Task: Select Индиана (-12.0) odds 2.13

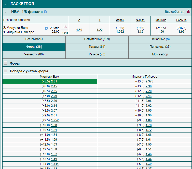Action: 148,96
